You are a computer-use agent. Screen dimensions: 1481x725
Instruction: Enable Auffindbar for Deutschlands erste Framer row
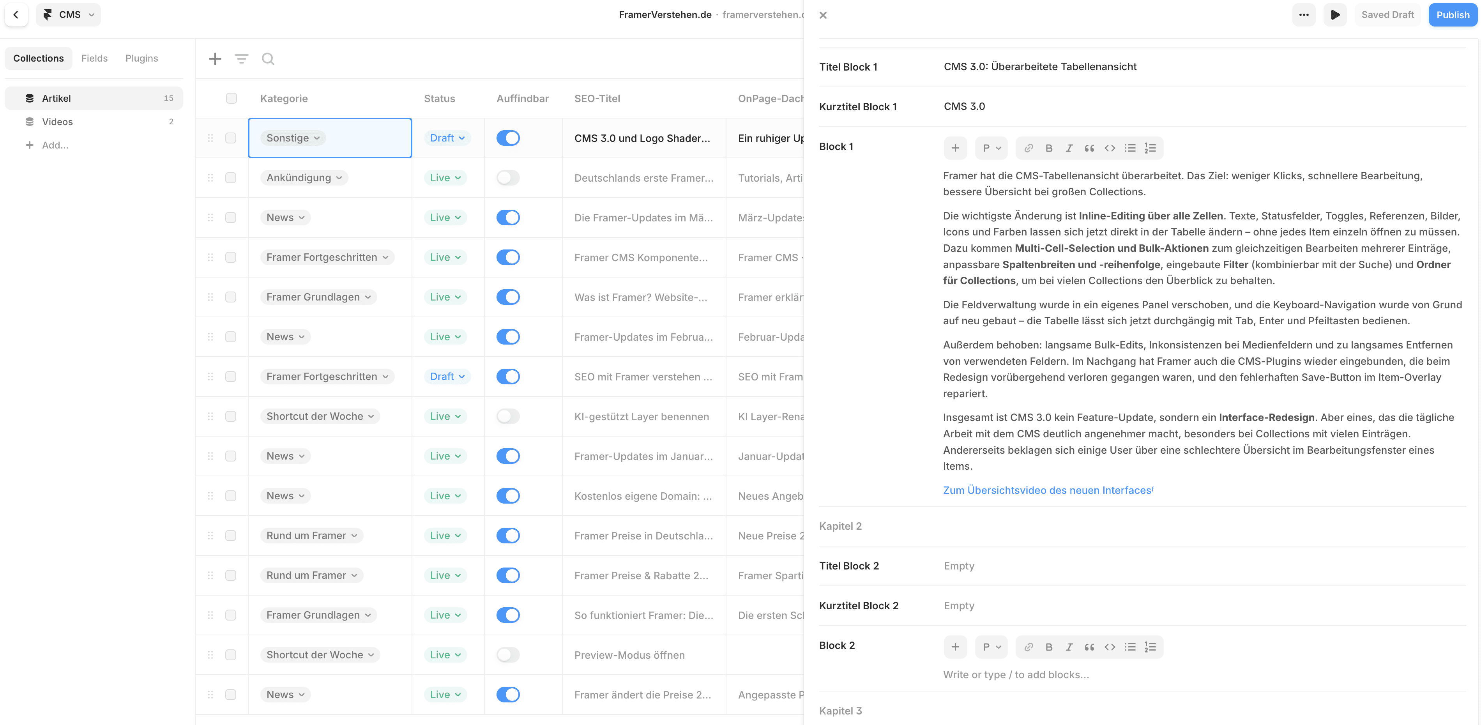pyautogui.click(x=508, y=178)
